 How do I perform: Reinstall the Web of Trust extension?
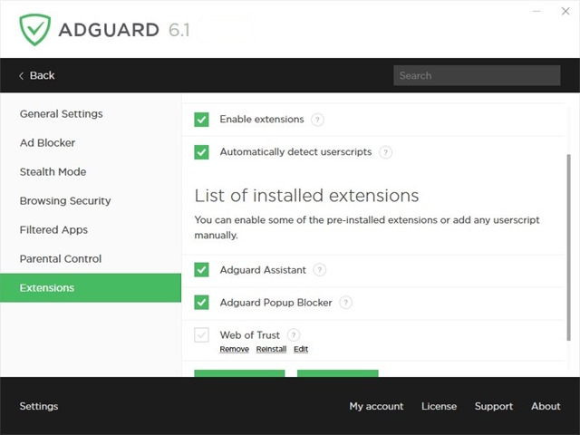click(271, 350)
